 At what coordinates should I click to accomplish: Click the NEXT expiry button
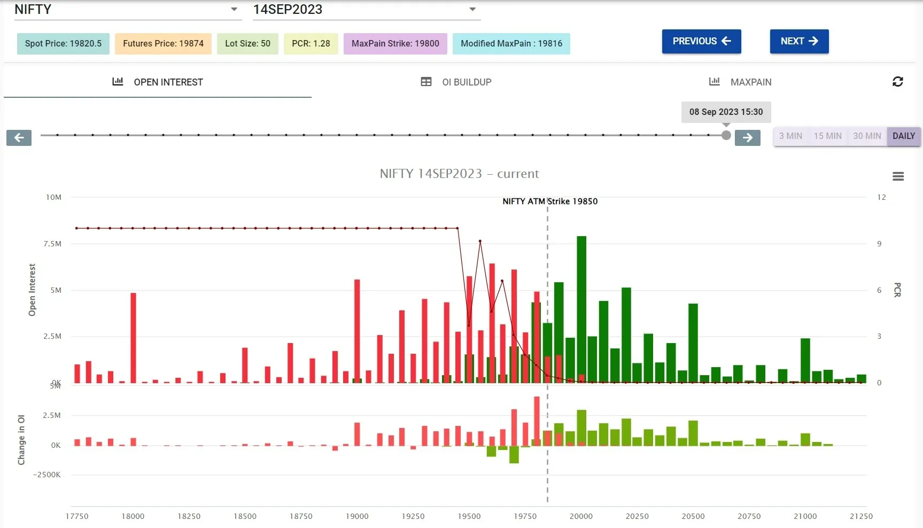coord(799,41)
